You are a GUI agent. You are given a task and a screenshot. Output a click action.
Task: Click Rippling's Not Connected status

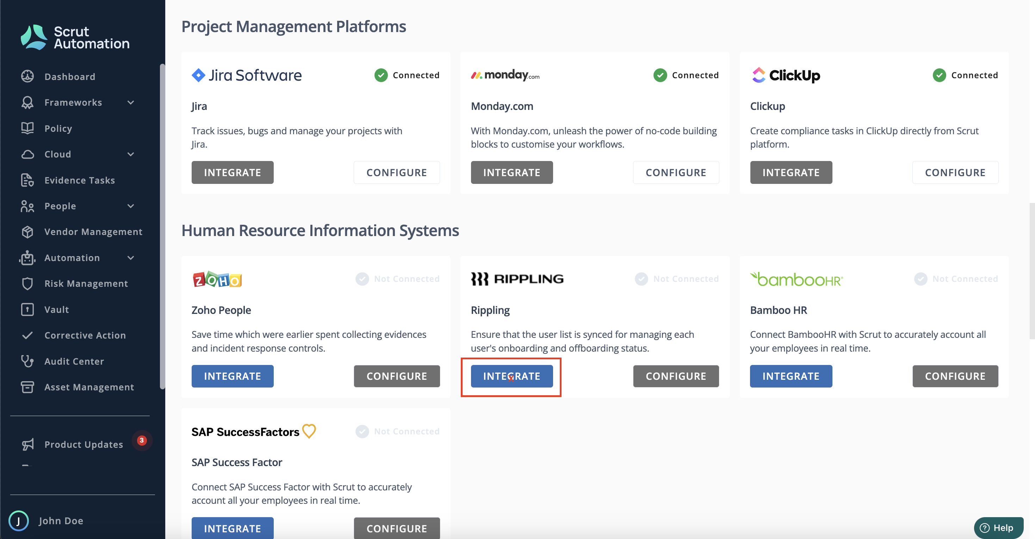click(677, 279)
